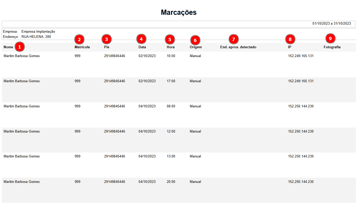Click matrícula 999 in the 08:00 row
The image size is (358, 207).
78,106
